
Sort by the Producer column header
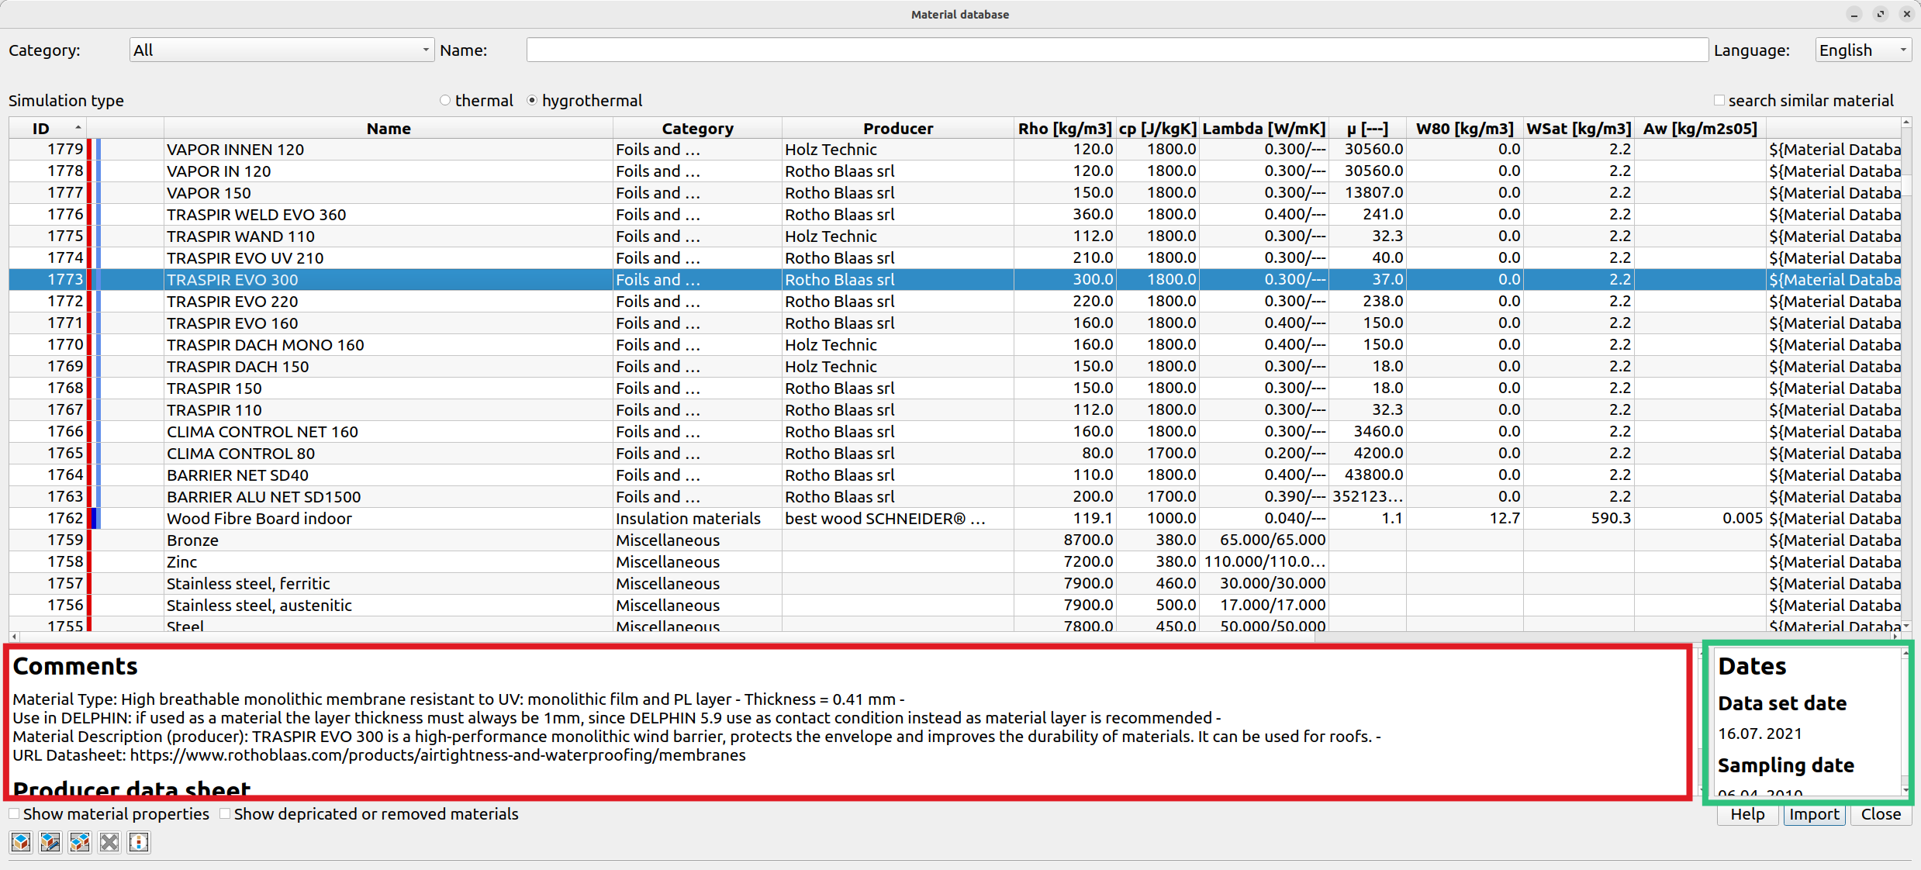(x=898, y=129)
